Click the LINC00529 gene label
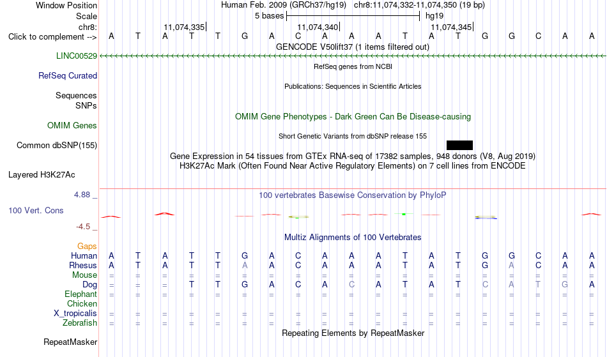Viewport: 607px width, 357px height. click(x=77, y=56)
